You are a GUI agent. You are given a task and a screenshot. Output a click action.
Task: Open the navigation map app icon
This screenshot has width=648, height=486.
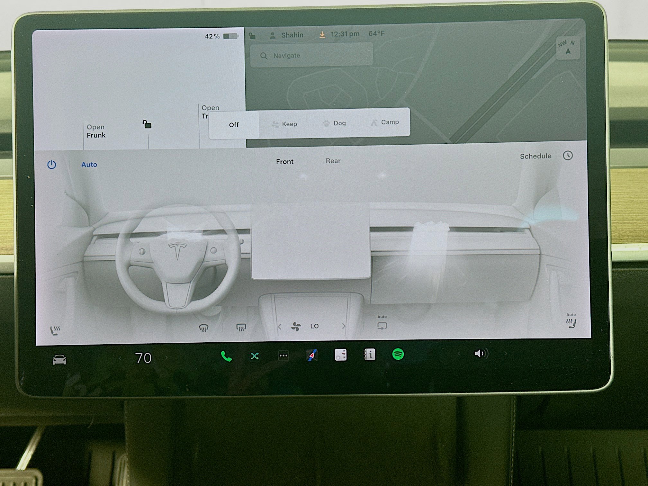[311, 355]
